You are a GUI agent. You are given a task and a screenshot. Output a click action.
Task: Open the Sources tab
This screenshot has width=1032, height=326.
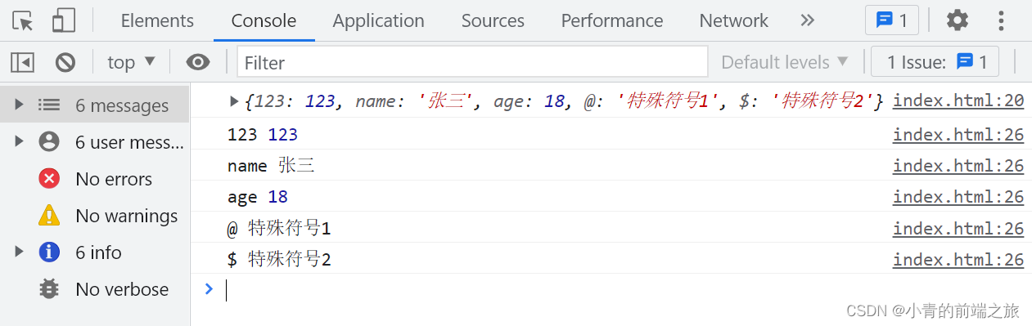493,20
